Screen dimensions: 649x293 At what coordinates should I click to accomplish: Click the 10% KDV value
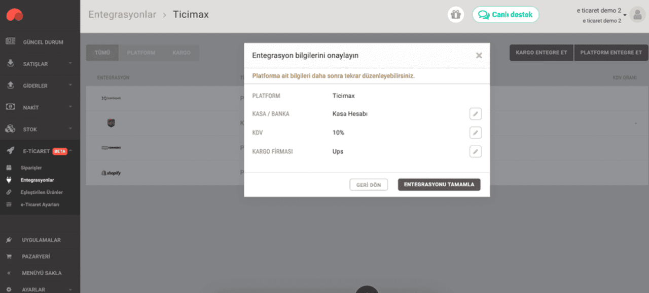[x=338, y=133]
